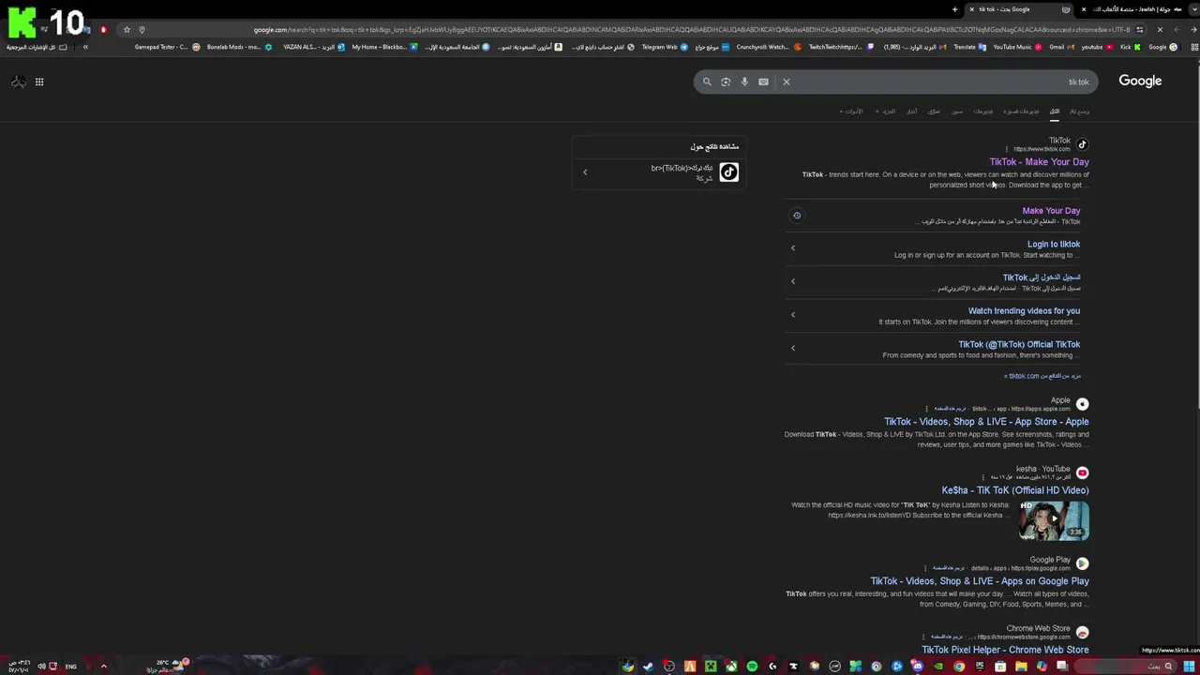Expand TikTok Official sitelink chevron

[793, 349]
